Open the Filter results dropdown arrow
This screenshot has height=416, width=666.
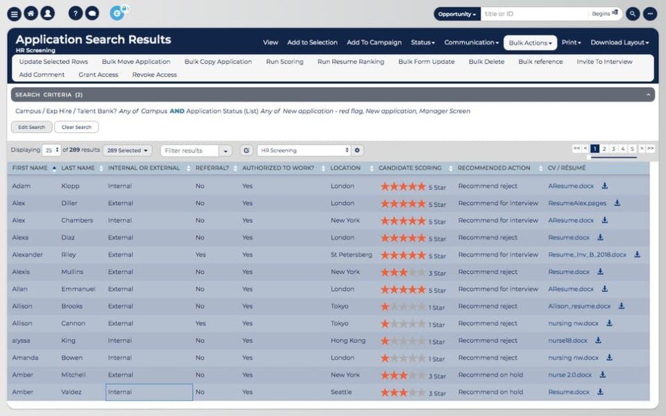(x=226, y=150)
